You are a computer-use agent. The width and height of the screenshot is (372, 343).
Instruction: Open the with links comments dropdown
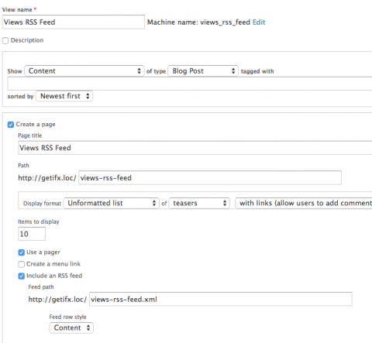tap(304, 203)
